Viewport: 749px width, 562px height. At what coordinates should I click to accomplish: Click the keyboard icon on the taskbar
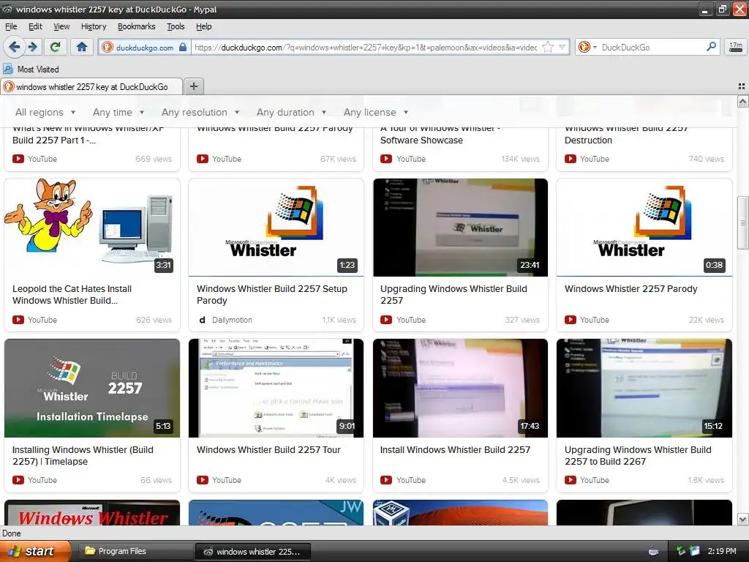[653, 552]
